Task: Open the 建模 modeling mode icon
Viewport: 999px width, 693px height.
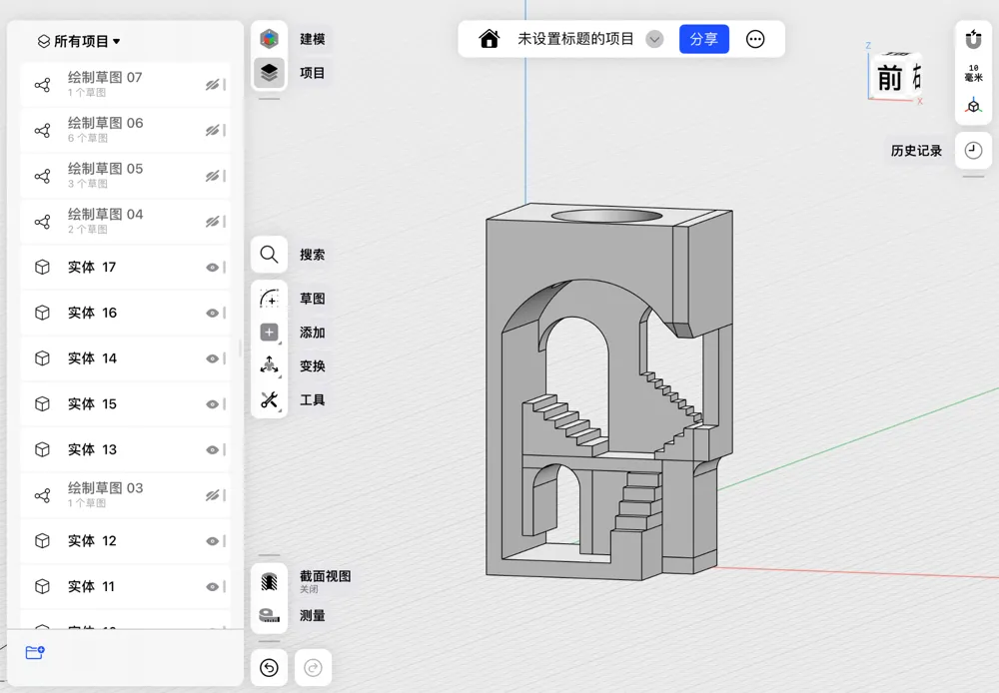Action: point(269,39)
